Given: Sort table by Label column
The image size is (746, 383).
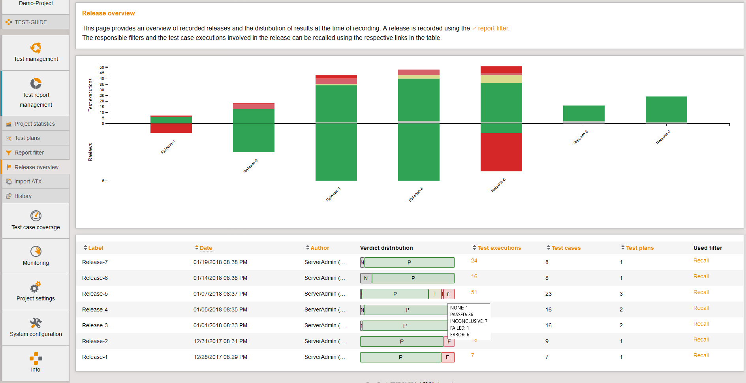Looking at the screenshot, I should pos(96,248).
